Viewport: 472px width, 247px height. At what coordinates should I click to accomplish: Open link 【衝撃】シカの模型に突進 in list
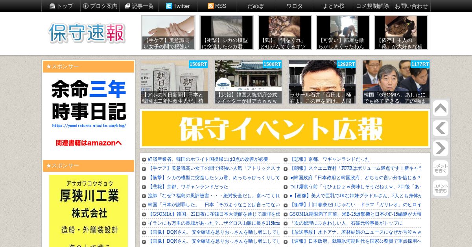pos(214,177)
